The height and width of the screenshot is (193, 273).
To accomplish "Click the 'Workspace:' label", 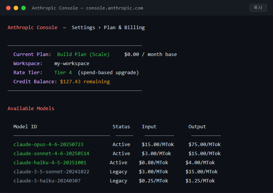I will click(x=28, y=64).
